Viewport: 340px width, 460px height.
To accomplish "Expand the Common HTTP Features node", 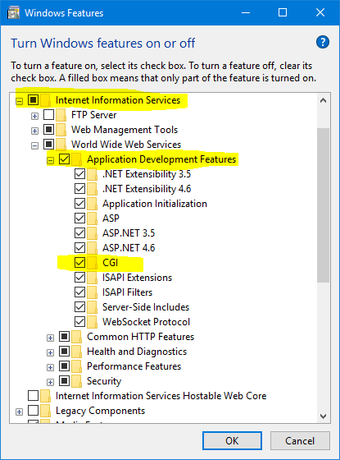I will (x=50, y=338).
